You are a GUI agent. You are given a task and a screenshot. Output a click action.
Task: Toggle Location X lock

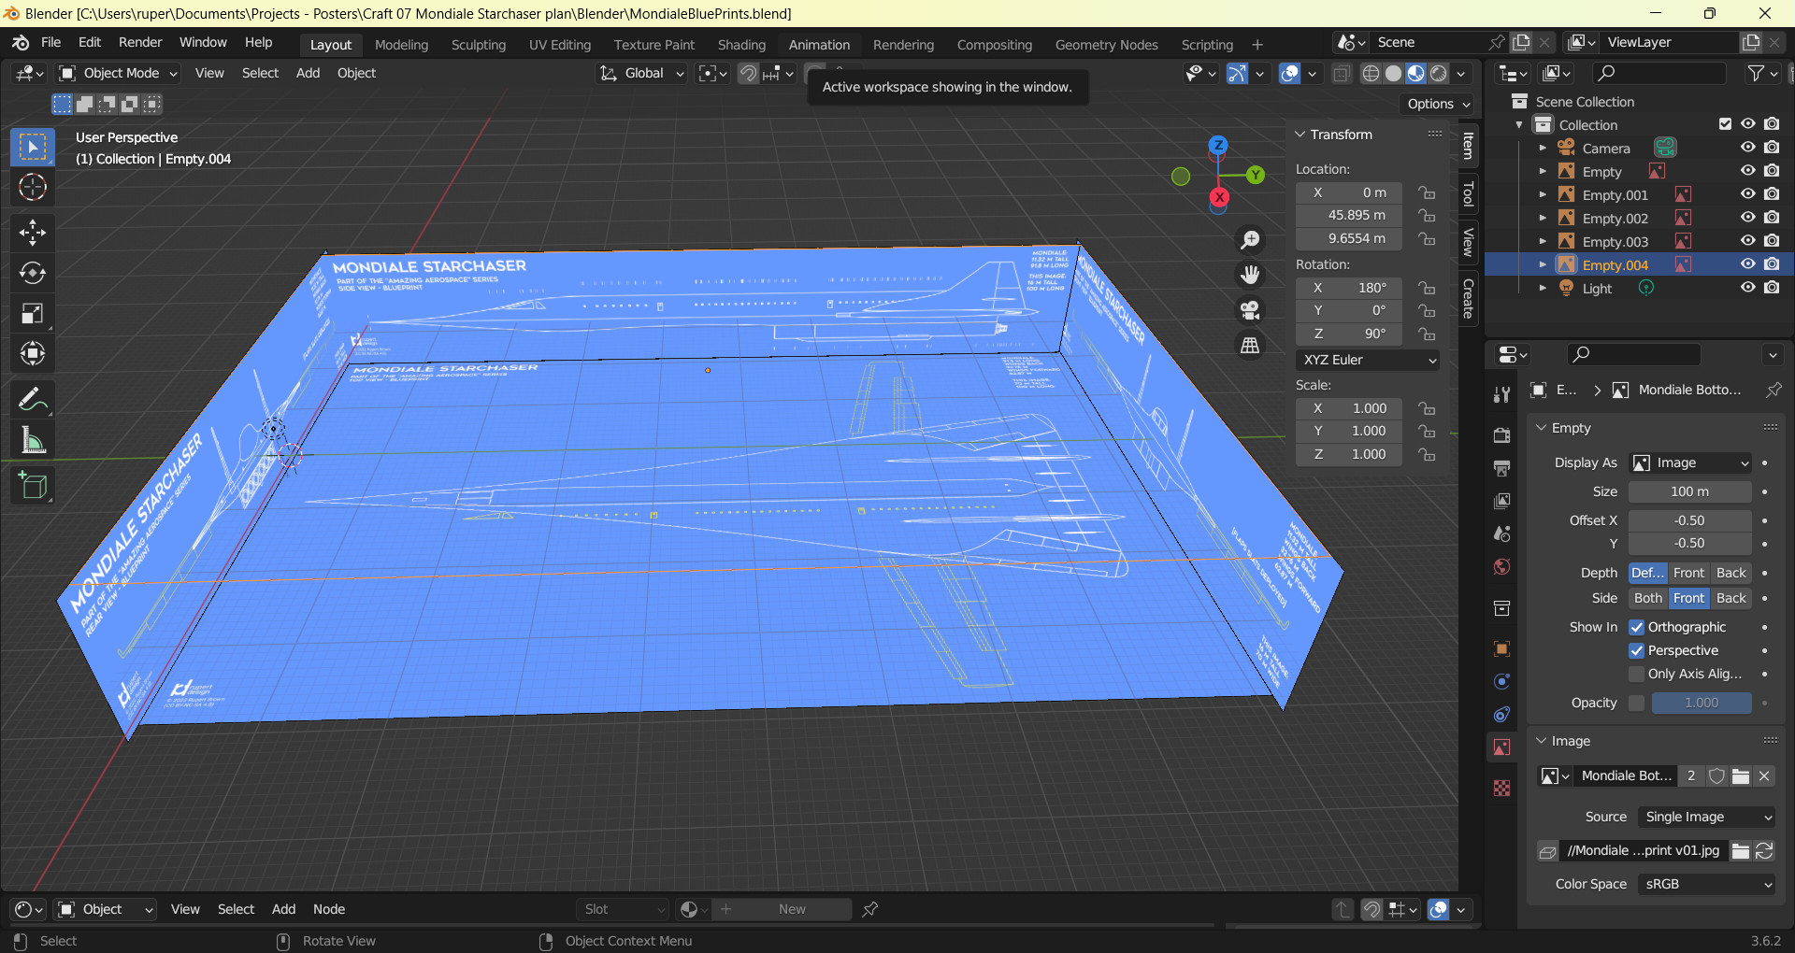tap(1427, 192)
